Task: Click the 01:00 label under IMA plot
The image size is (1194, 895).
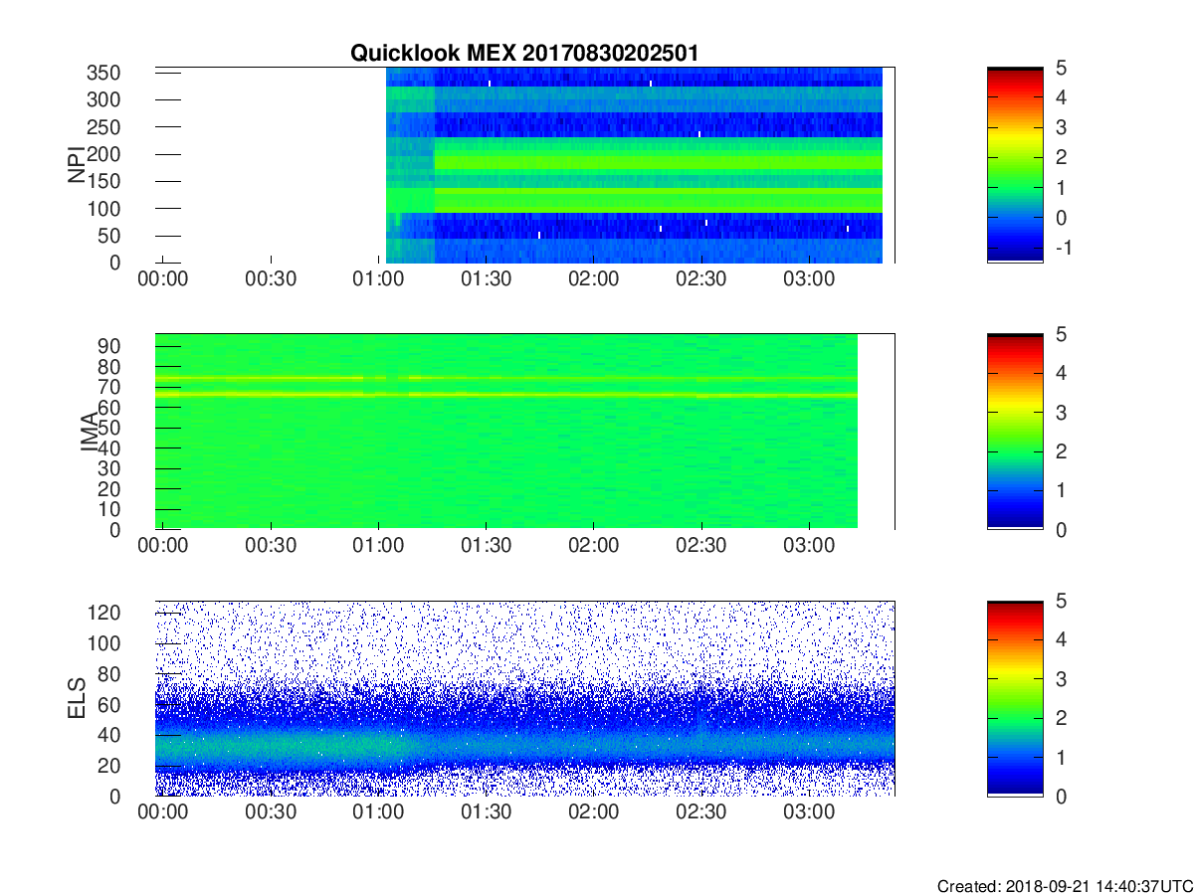Action: (x=378, y=546)
